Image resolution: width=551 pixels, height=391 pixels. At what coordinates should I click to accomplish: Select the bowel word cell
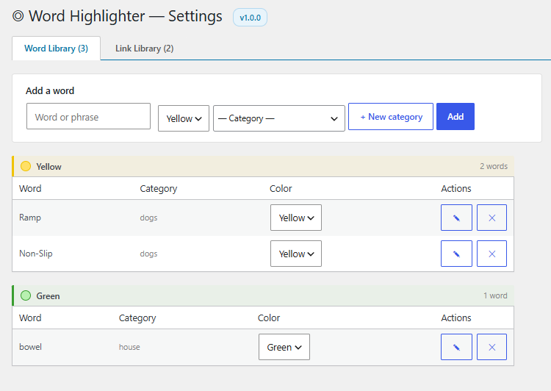31,347
